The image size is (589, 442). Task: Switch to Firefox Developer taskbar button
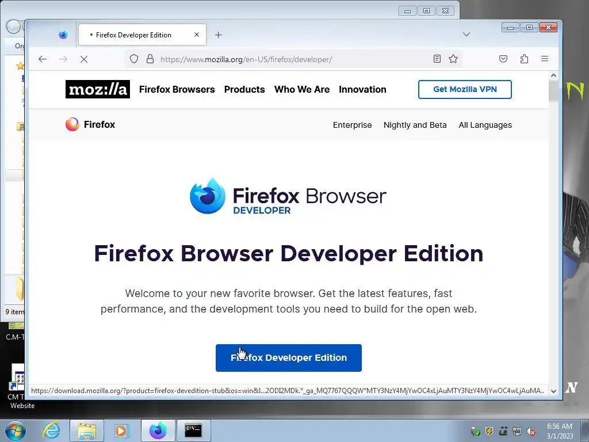158,430
